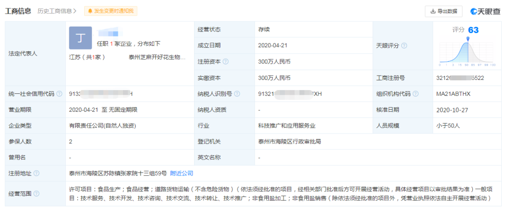Click the bell icon in notification button
The height and width of the screenshot is (212, 505).
[91, 11]
